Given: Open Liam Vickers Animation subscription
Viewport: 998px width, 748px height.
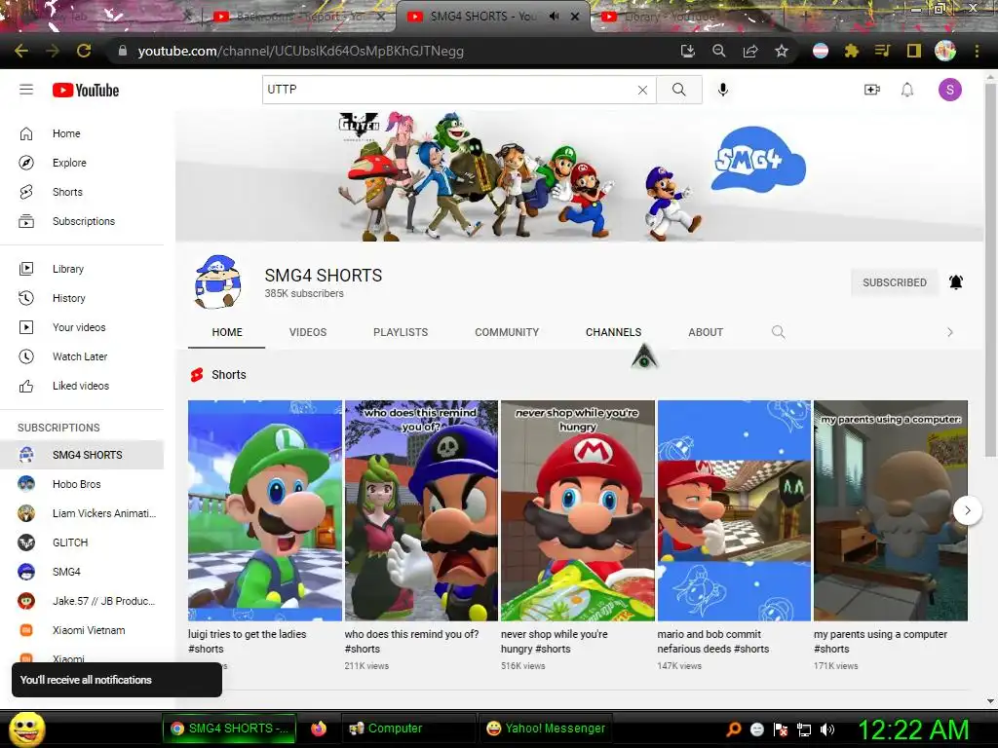Looking at the screenshot, I should (x=82, y=513).
